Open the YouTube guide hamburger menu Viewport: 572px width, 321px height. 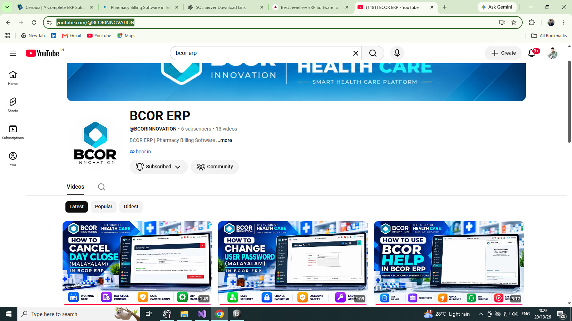tap(13, 53)
